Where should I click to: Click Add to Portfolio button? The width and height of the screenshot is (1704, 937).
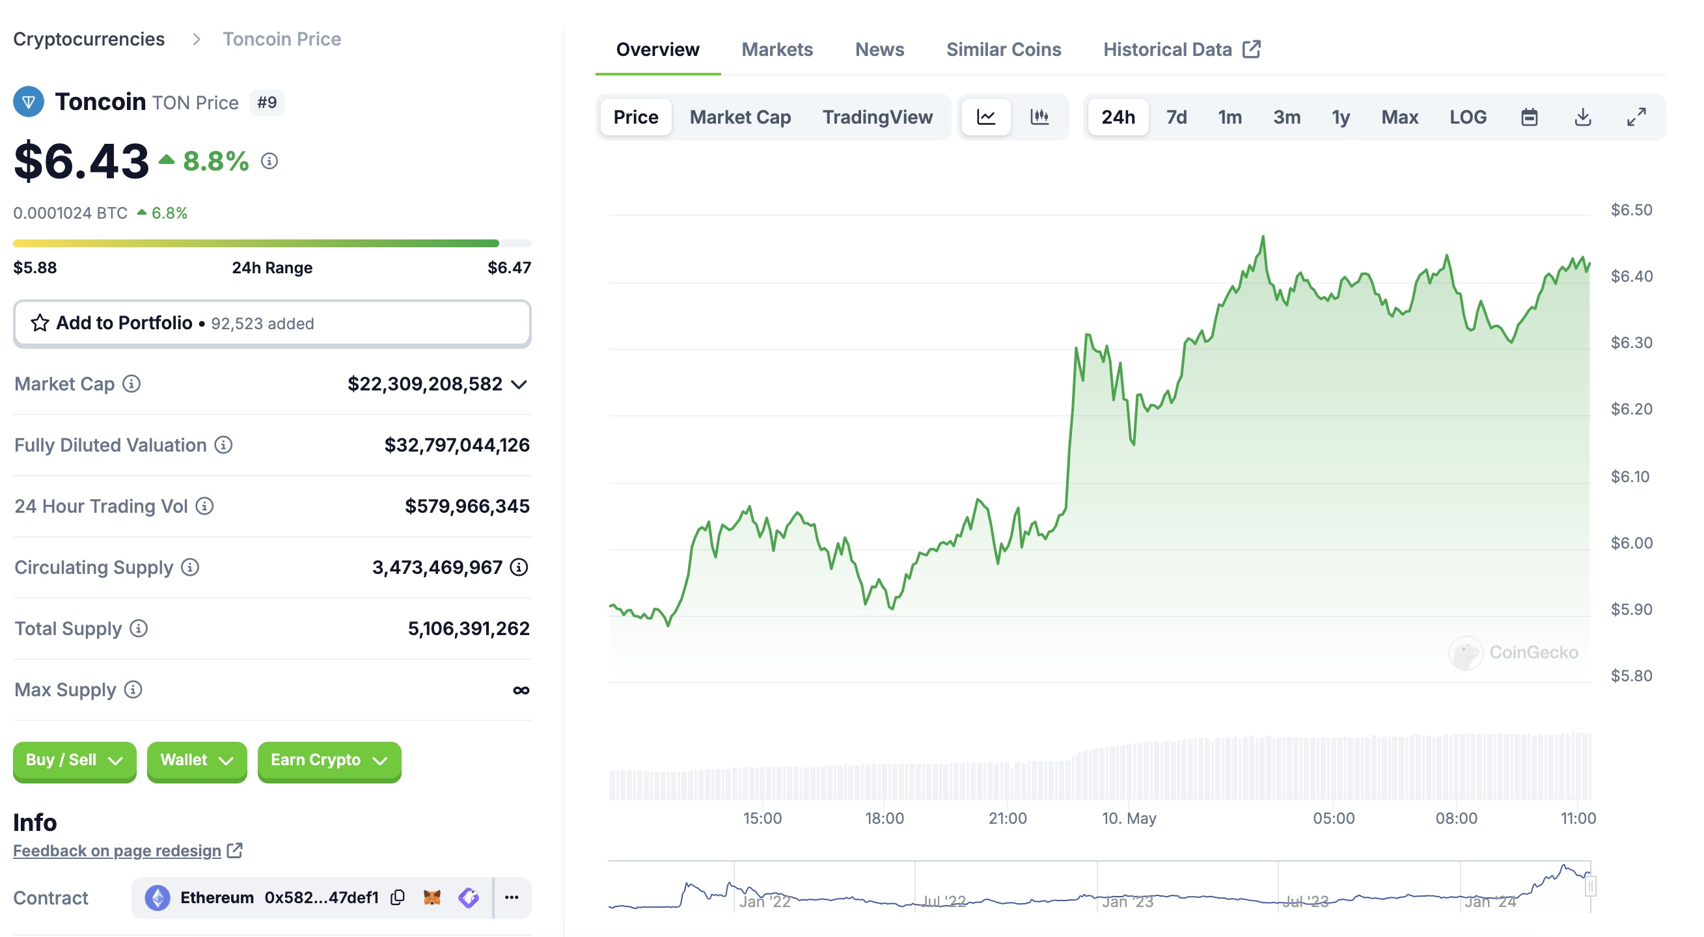pos(272,323)
